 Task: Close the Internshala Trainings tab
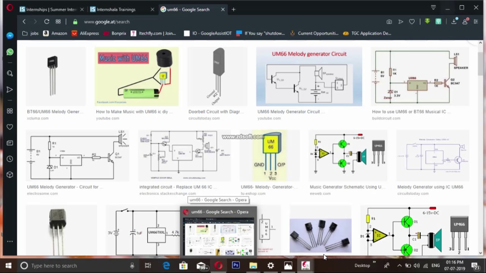(152, 9)
